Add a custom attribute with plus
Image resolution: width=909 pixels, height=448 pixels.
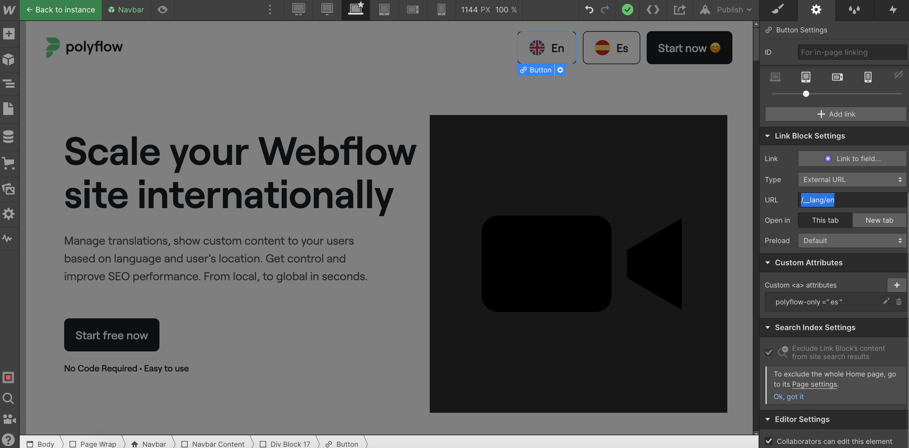coord(897,285)
